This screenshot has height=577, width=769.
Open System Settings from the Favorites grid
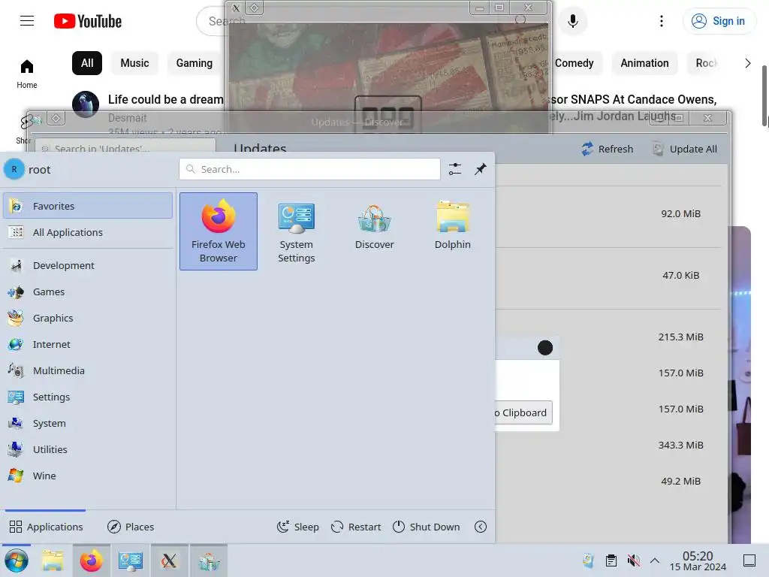tap(296, 231)
